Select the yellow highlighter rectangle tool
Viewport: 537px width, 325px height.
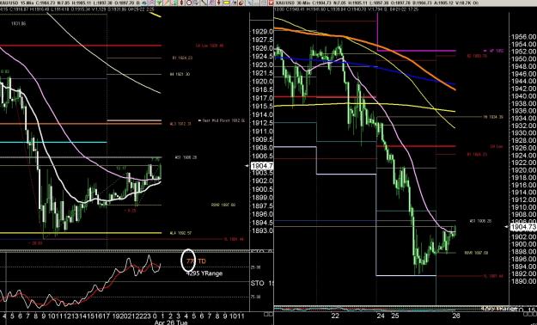pyautogui.click(x=226, y=3)
